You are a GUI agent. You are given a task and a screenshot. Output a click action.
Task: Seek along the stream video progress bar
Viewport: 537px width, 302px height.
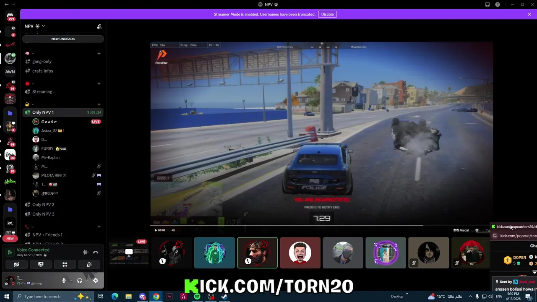pyautogui.click(x=321, y=225)
